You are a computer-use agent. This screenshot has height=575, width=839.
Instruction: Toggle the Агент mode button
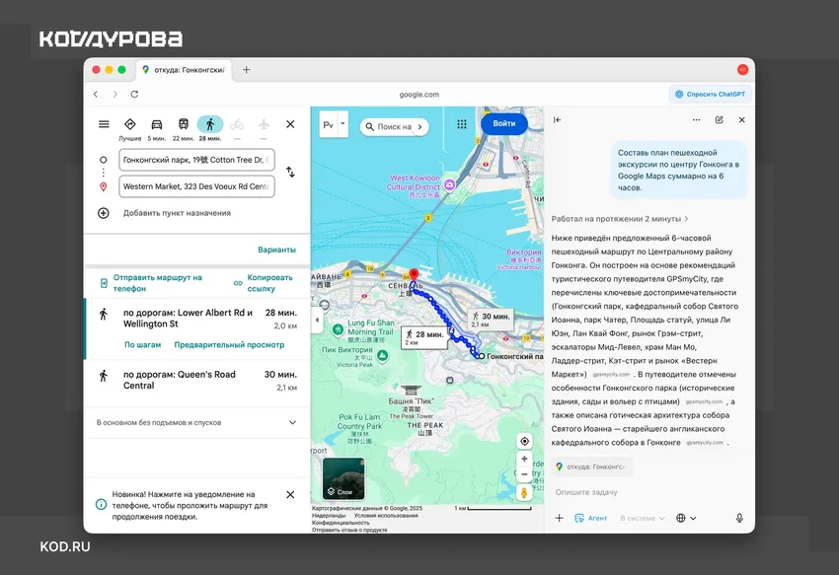tap(590, 518)
